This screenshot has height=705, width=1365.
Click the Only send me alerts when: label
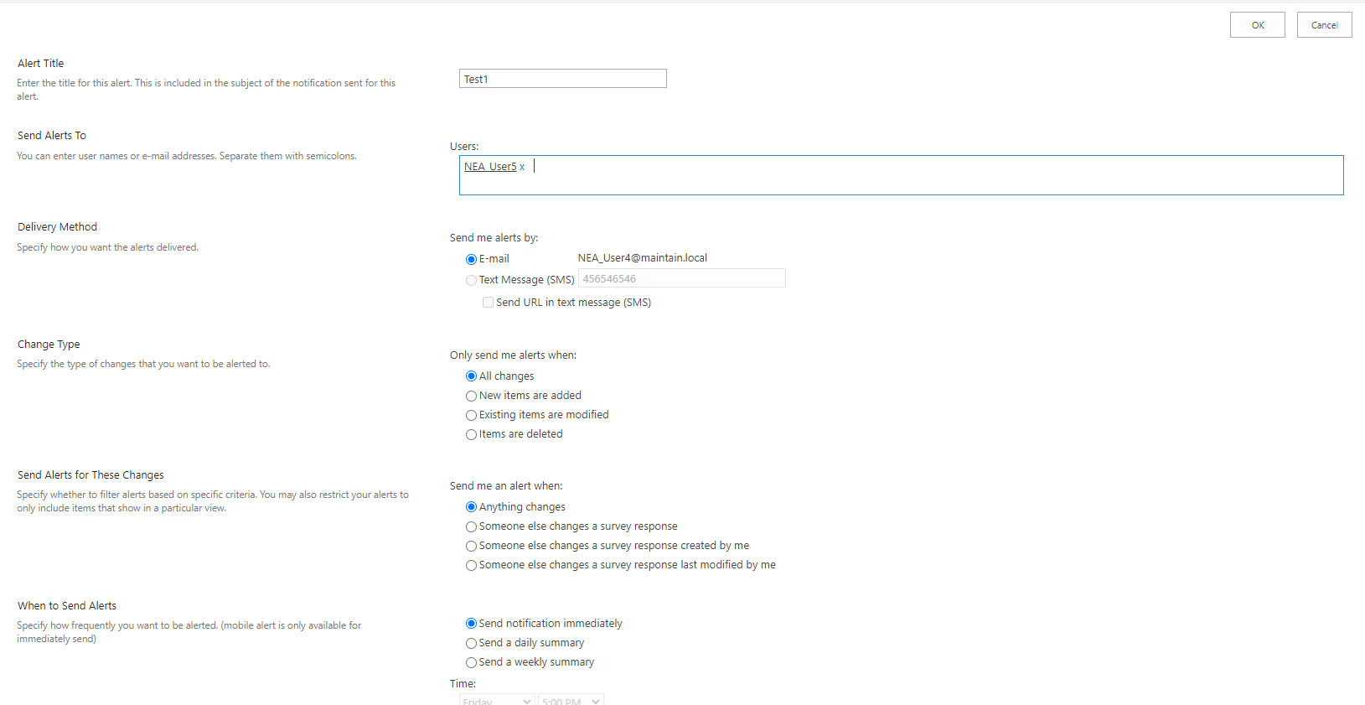tap(513, 355)
